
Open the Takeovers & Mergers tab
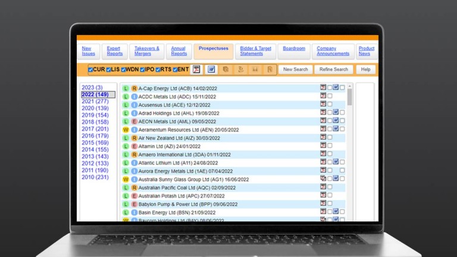(x=146, y=51)
